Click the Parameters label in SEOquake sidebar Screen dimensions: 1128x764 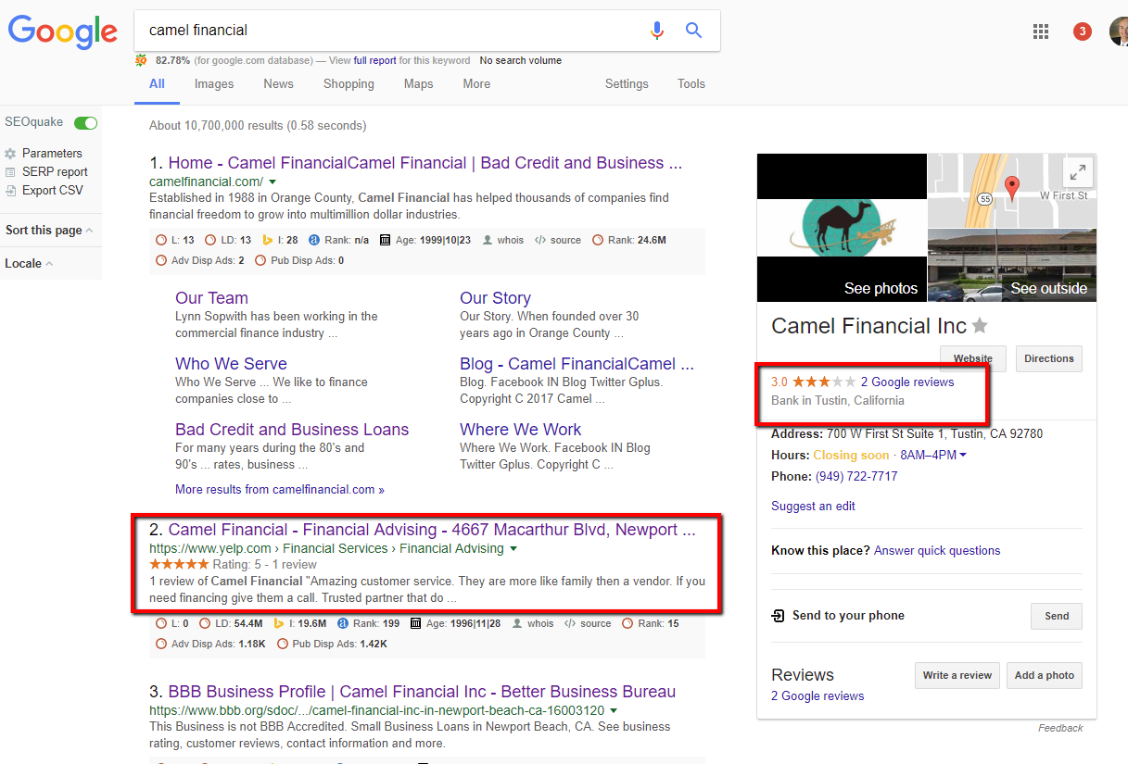click(52, 154)
